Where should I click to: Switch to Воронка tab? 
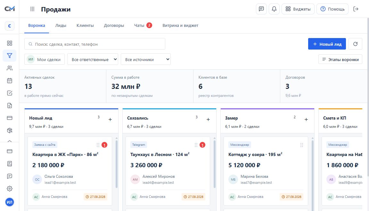37,25
